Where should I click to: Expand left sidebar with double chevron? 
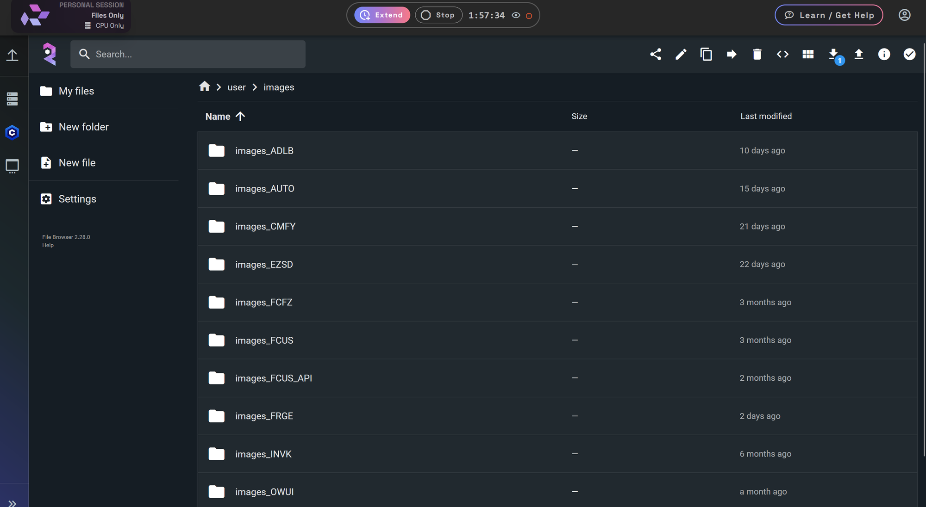13,503
